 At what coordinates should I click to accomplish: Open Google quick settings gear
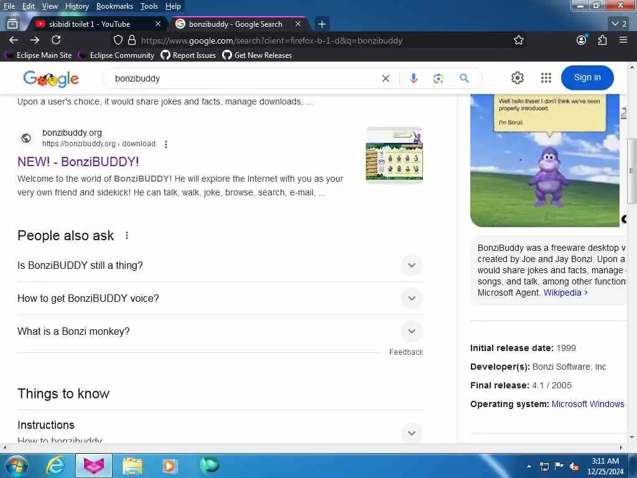[517, 78]
